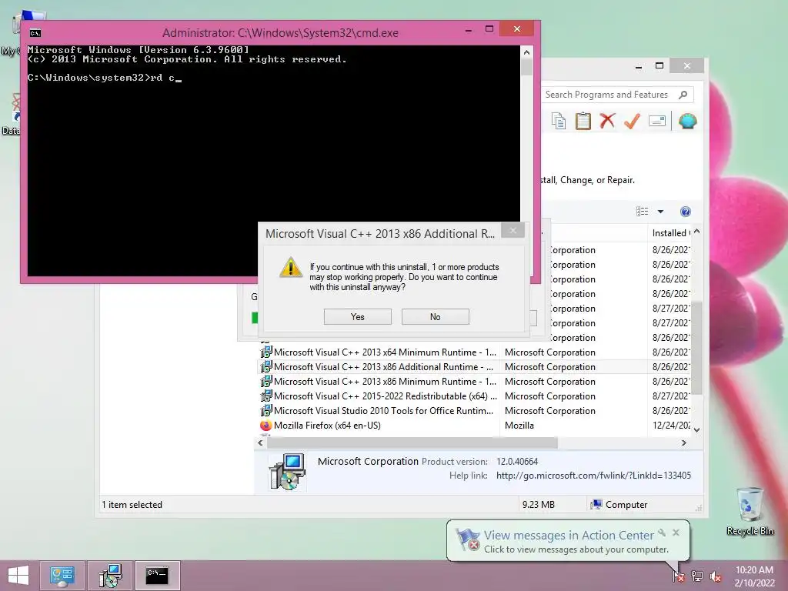Click horizontal scrollbar left arrow in programs list

(x=260, y=442)
